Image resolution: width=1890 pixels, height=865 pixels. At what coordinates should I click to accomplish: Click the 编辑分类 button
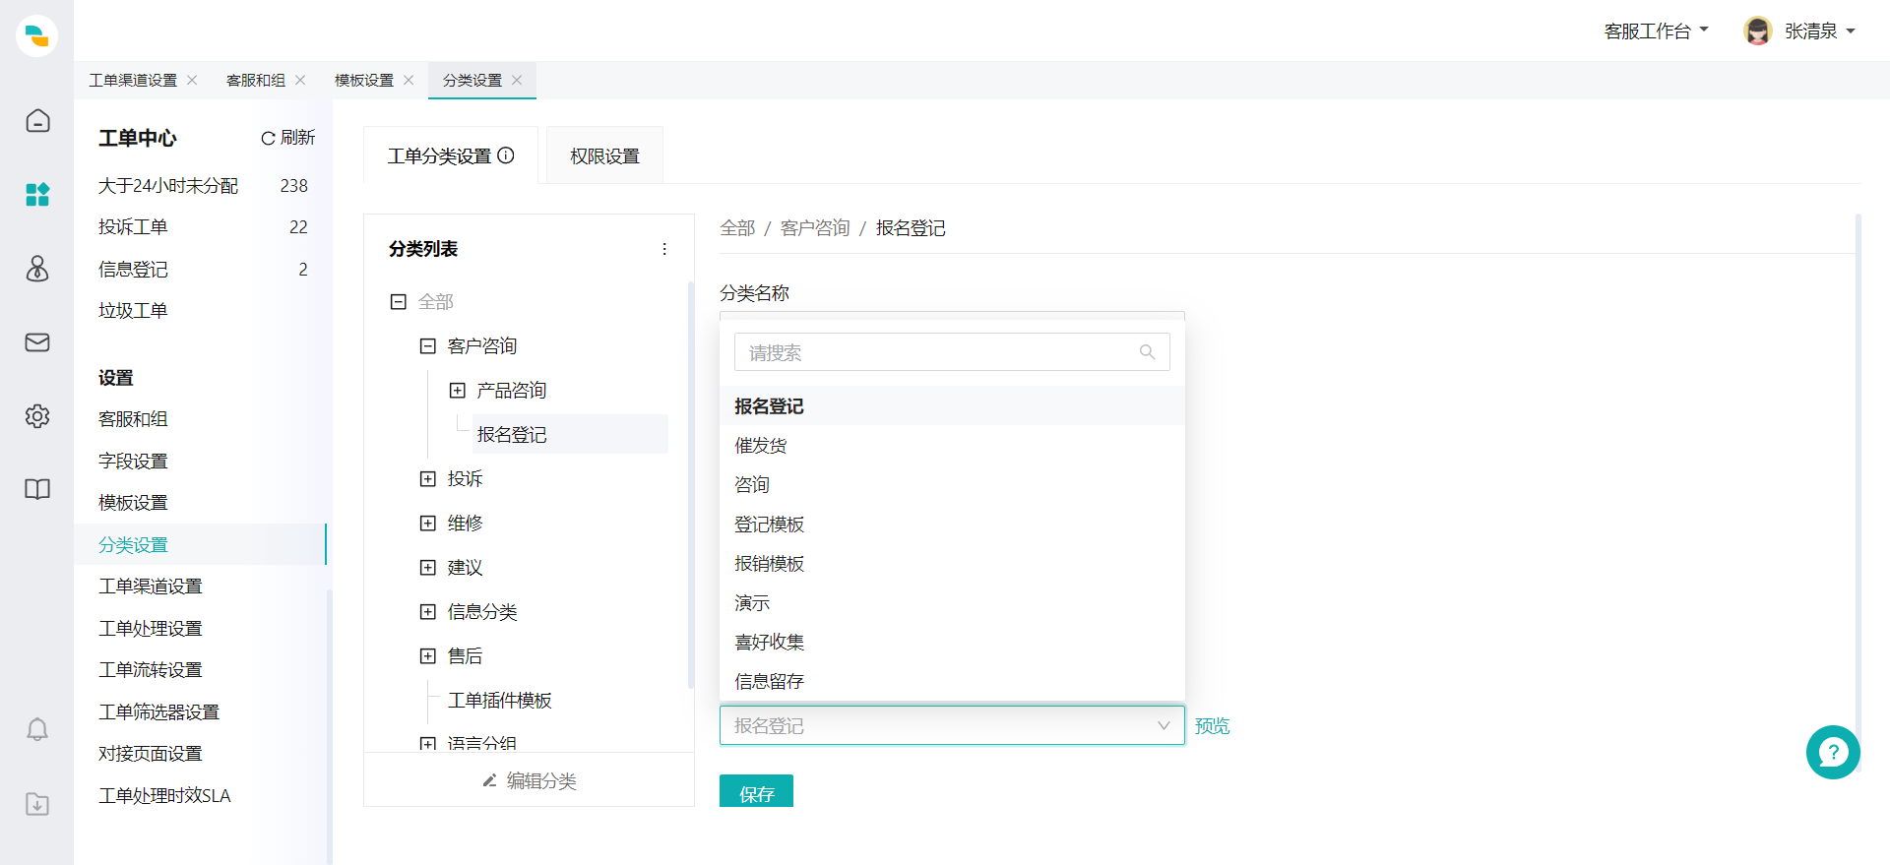(x=530, y=780)
